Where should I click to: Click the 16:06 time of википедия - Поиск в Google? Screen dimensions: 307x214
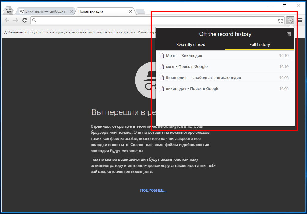[x=284, y=89]
